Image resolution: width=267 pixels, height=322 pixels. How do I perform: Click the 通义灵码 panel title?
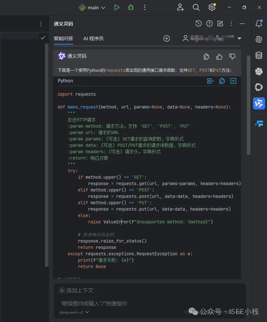pyautogui.click(x=63, y=24)
